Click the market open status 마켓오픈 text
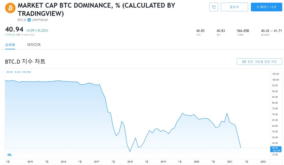Screen dimensions: 284x165 tap(11, 35)
